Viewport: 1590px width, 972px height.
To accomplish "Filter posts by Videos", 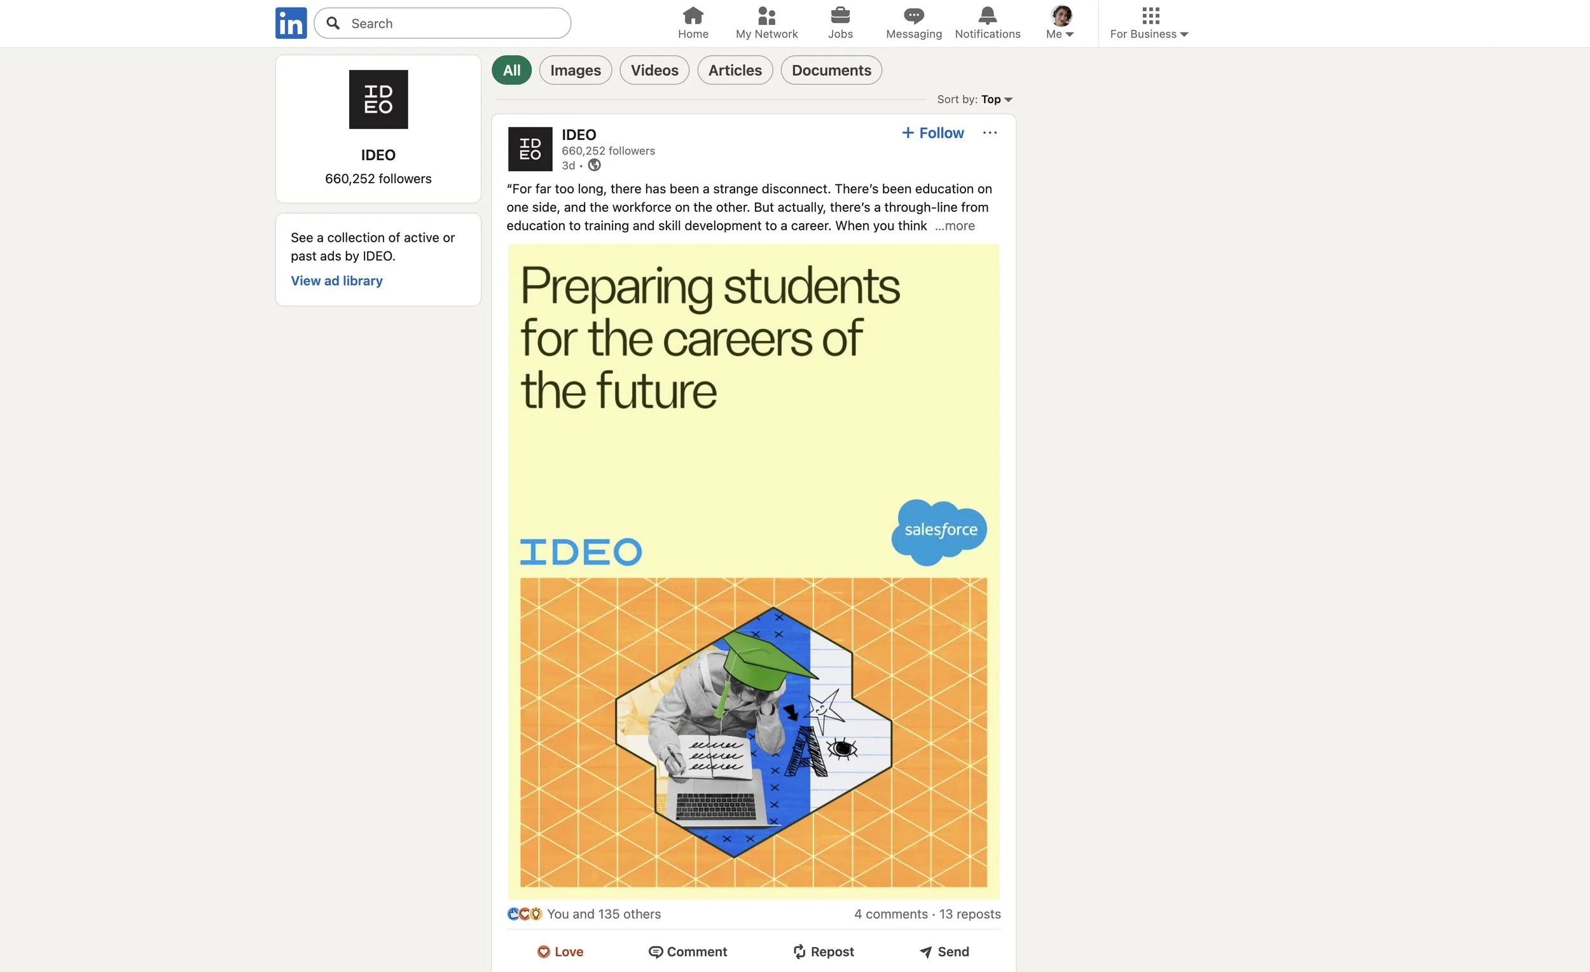I will pos(654,71).
